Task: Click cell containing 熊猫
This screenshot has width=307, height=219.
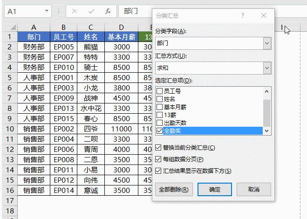Action: (91, 47)
